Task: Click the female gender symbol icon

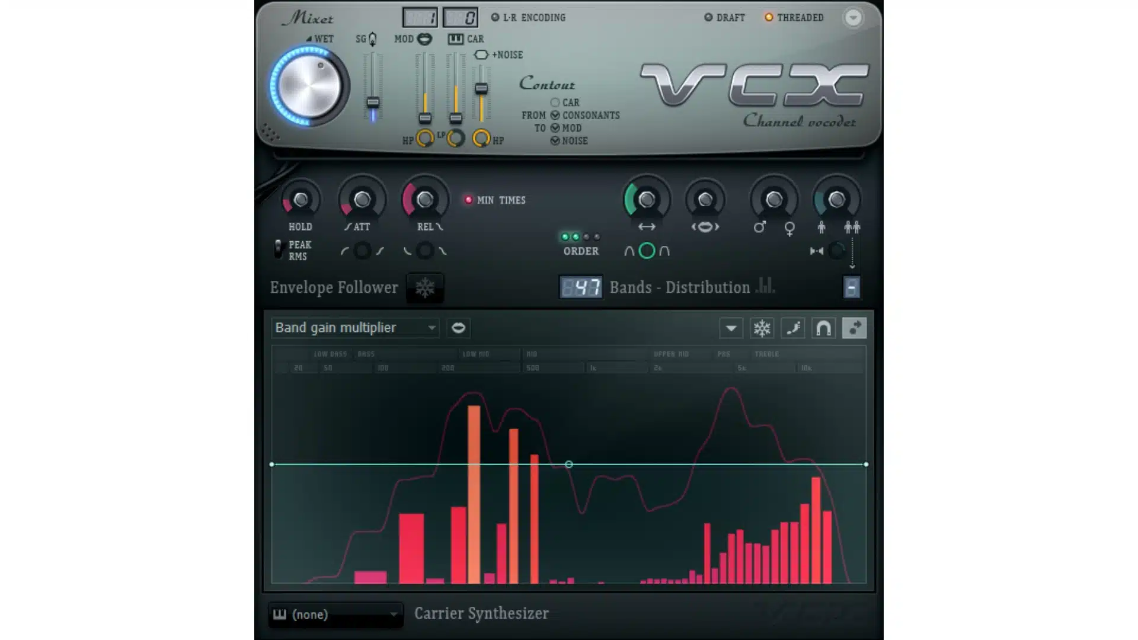Action: pyautogui.click(x=789, y=229)
